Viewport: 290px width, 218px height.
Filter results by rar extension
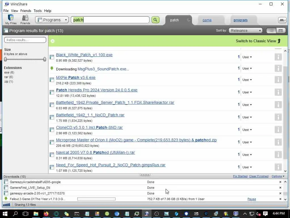pyautogui.click(x=8, y=77)
